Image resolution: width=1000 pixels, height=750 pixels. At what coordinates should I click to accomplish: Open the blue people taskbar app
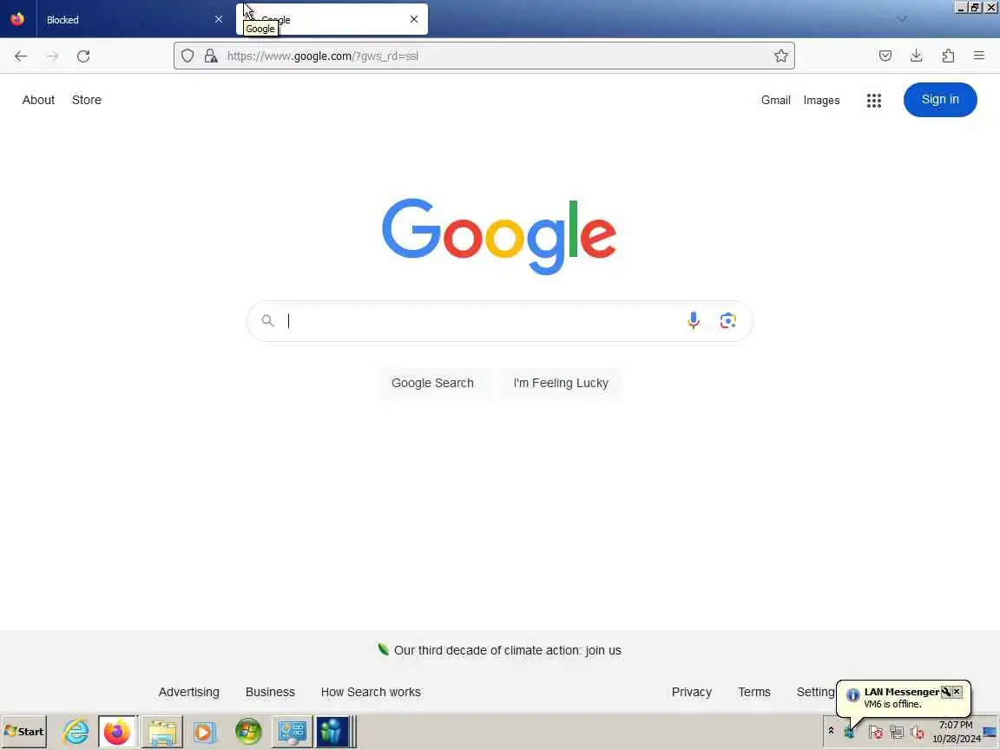[333, 732]
